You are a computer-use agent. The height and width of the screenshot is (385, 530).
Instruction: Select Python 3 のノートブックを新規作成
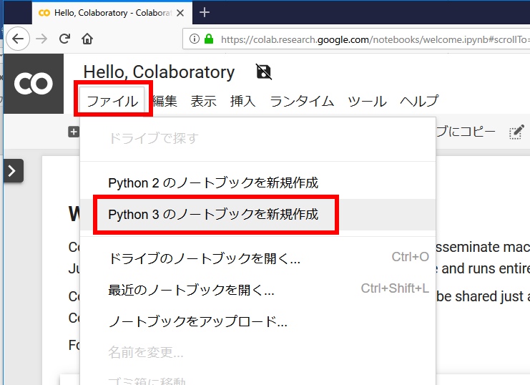click(x=258, y=215)
